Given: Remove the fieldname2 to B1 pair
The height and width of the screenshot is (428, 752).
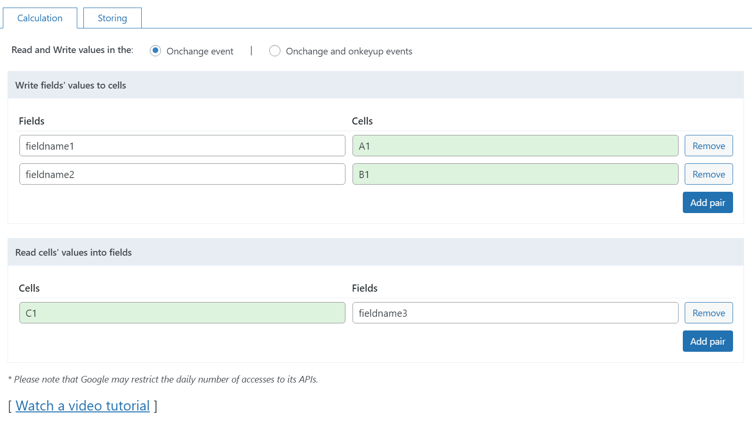Looking at the screenshot, I should click(708, 174).
